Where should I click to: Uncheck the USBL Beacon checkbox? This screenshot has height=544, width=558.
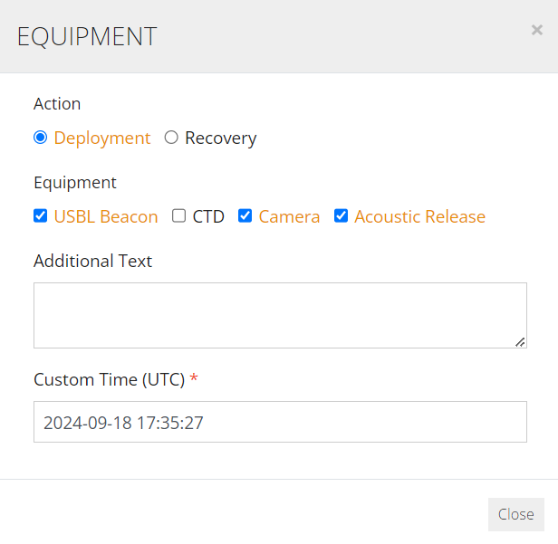click(x=40, y=215)
